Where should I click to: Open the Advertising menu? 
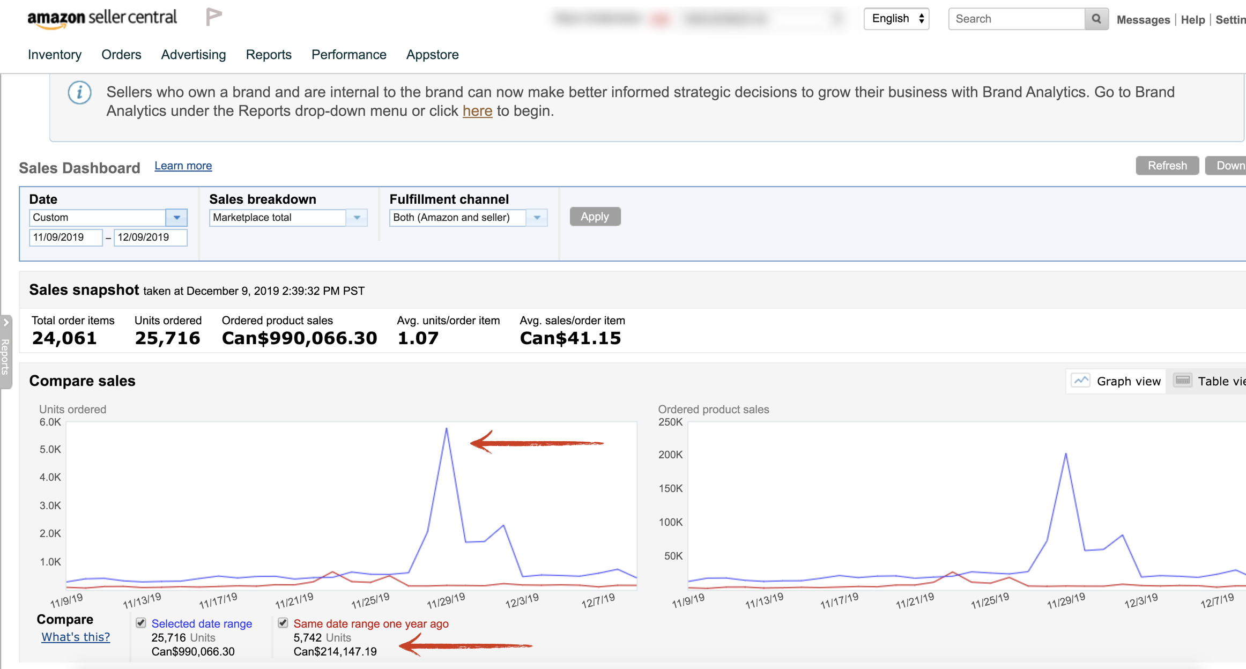[x=194, y=55]
